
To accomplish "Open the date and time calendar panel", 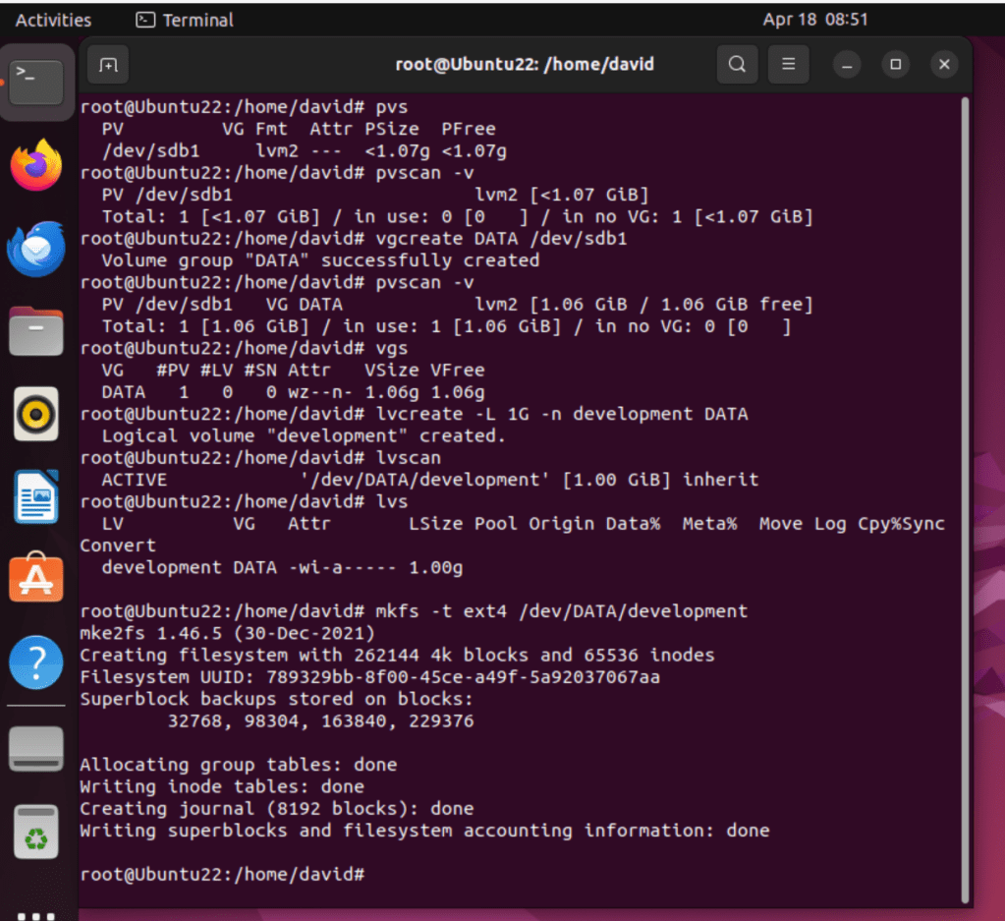I will (x=814, y=20).
